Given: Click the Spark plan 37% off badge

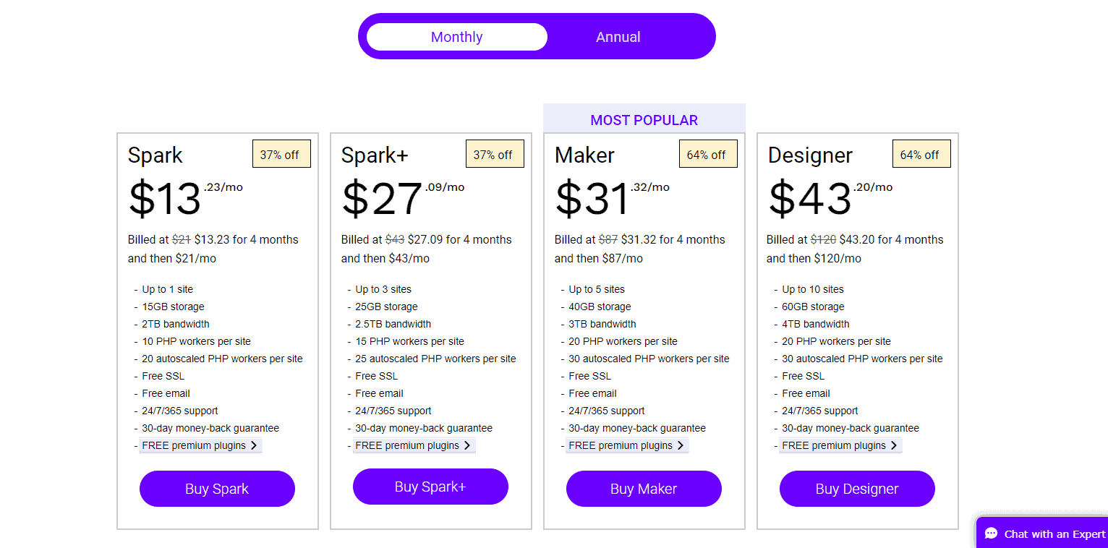Looking at the screenshot, I should coord(281,154).
